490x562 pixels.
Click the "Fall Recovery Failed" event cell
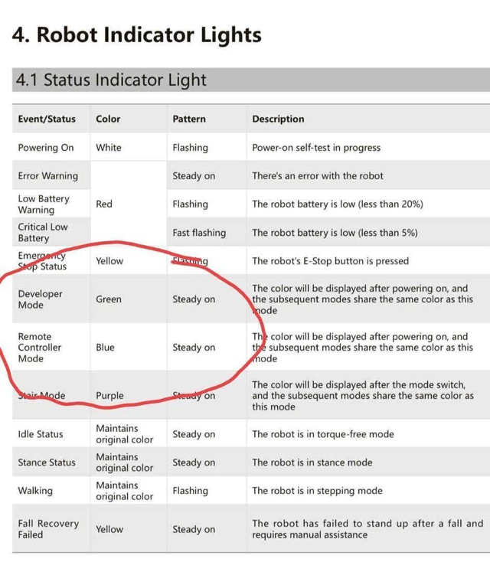click(48, 529)
